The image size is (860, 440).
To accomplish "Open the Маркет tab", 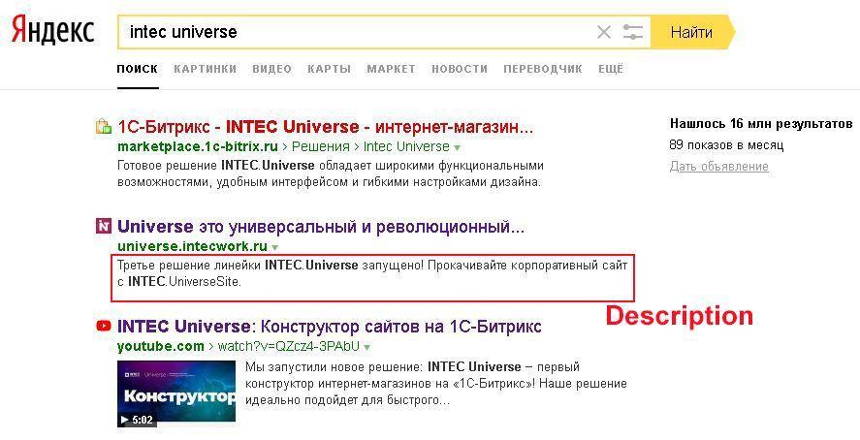I will tap(391, 69).
